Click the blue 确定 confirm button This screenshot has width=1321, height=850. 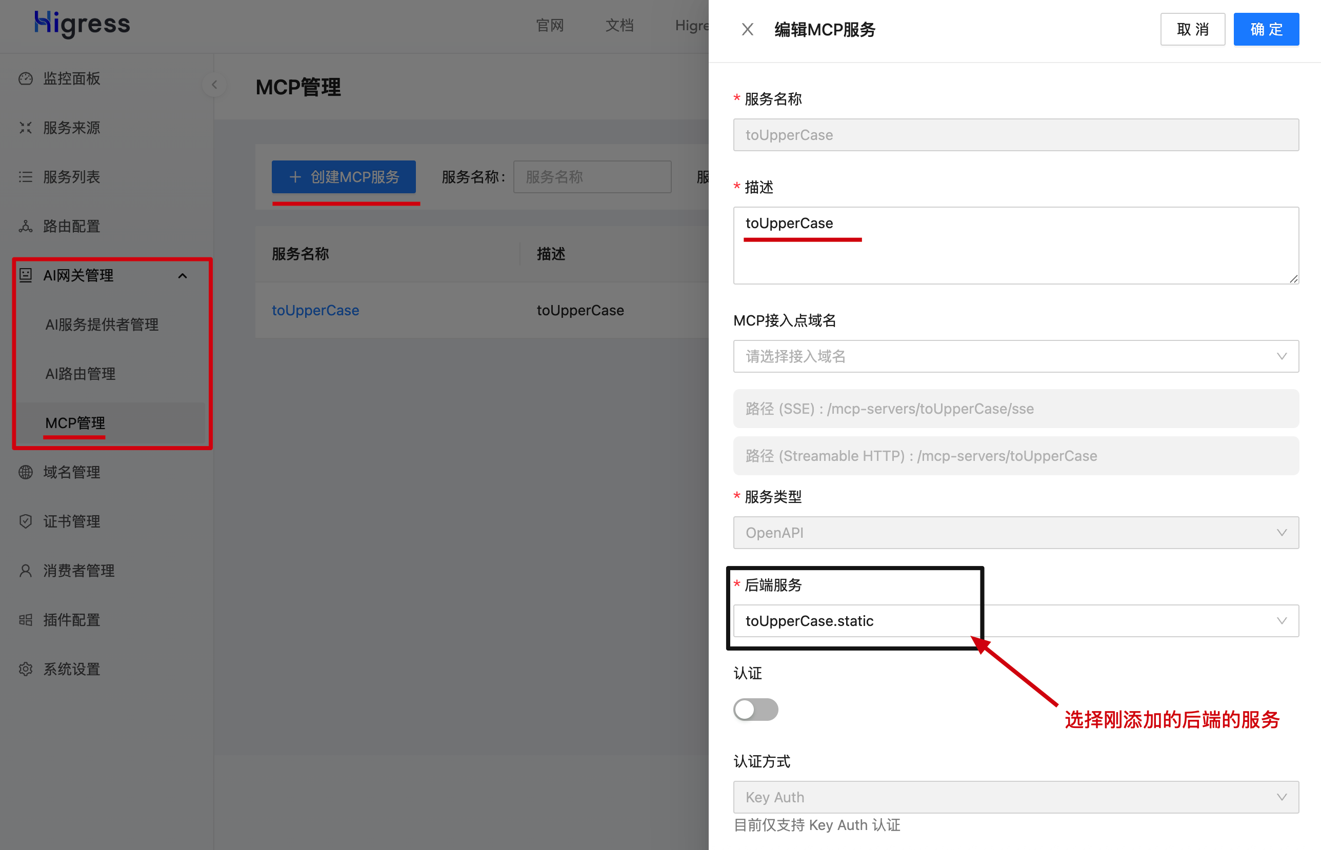click(x=1266, y=29)
